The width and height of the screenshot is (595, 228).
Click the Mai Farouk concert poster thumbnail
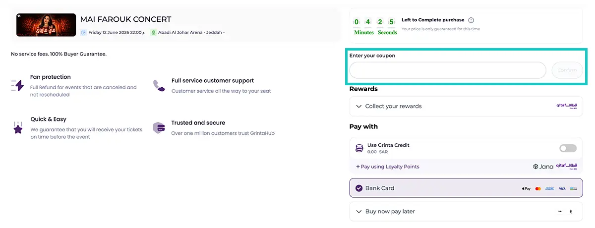[x=46, y=25]
